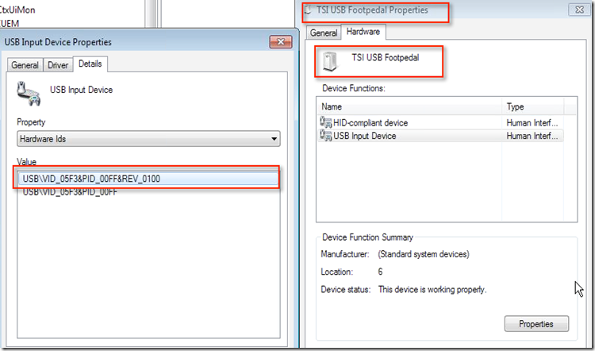Open General tab in TSI USB Footpedal Properties
Image resolution: width=595 pixels, height=351 pixels.
coord(324,33)
